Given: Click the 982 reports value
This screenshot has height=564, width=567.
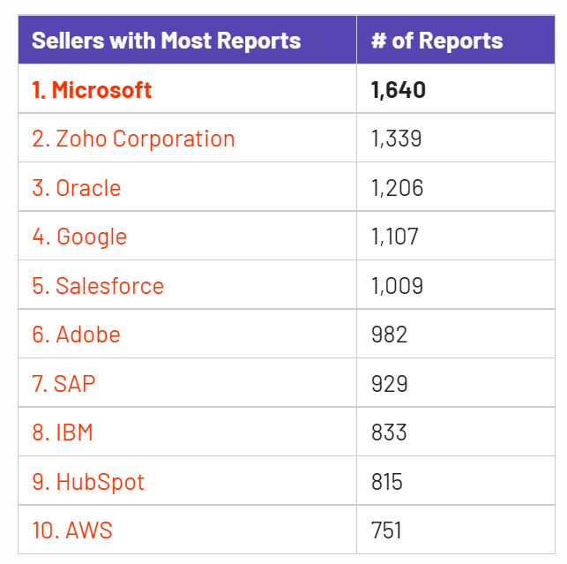Looking at the screenshot, I should pos(390,335).
